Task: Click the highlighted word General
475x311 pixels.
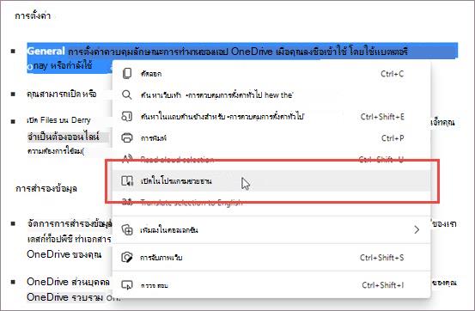Action: pyautogui.click(x=46, y=51)
